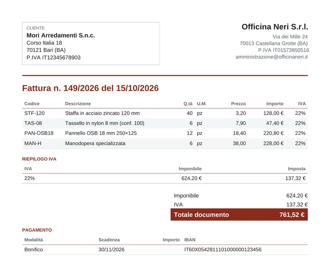The width and height of the screenshot is (330, 261).
Task: Click the PAGAMENTO section heading
Action: (x=37, y=230)
